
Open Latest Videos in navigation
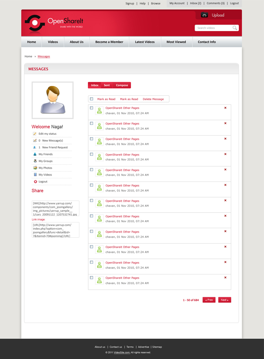(145, 42)
